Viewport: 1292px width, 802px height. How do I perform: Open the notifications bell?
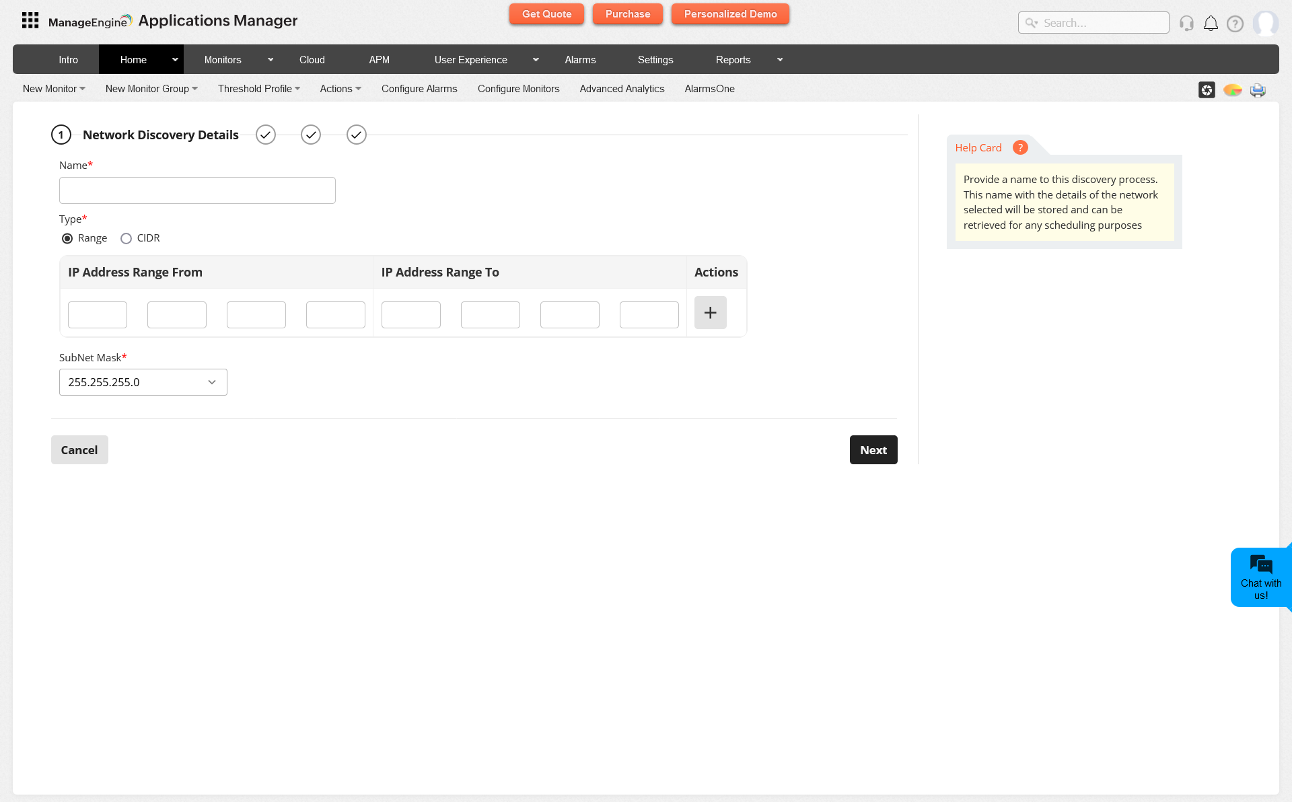[x=1211, y=24]
